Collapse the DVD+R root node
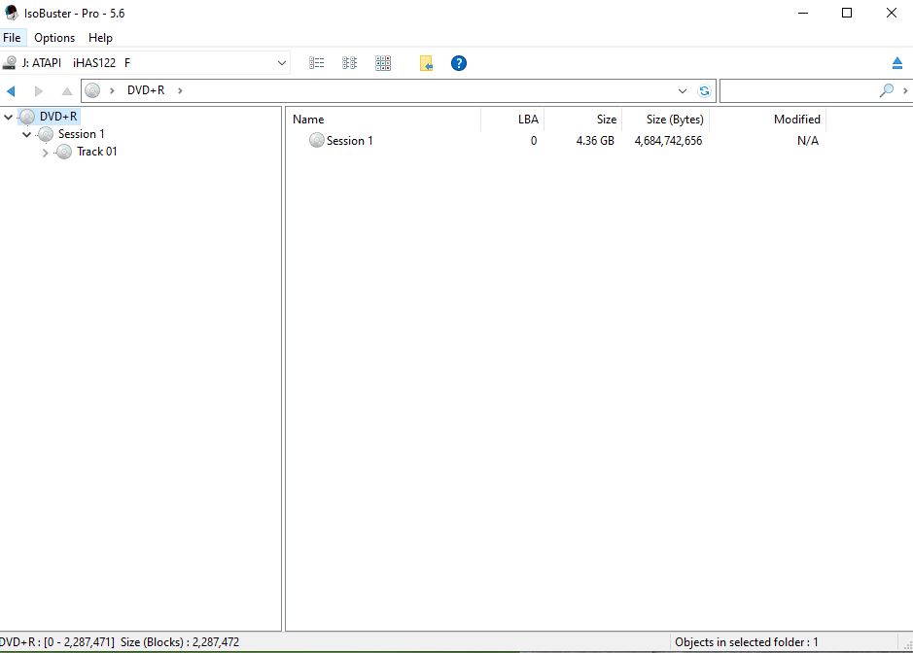 [x=9, y=117]
